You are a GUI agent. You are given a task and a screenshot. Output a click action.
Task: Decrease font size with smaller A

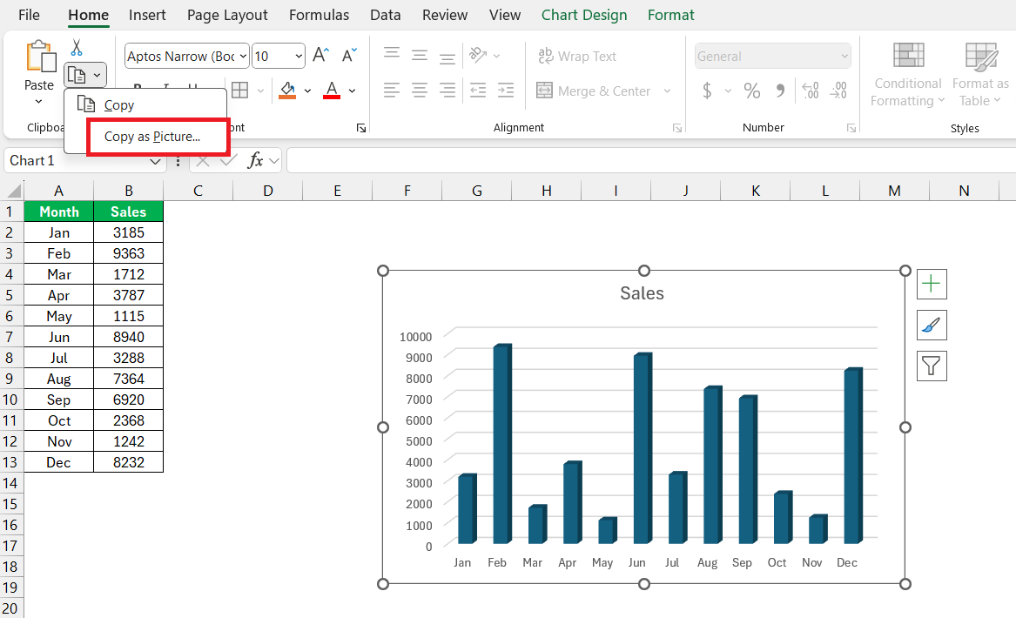pyautogui.click(x=349, y=56)
